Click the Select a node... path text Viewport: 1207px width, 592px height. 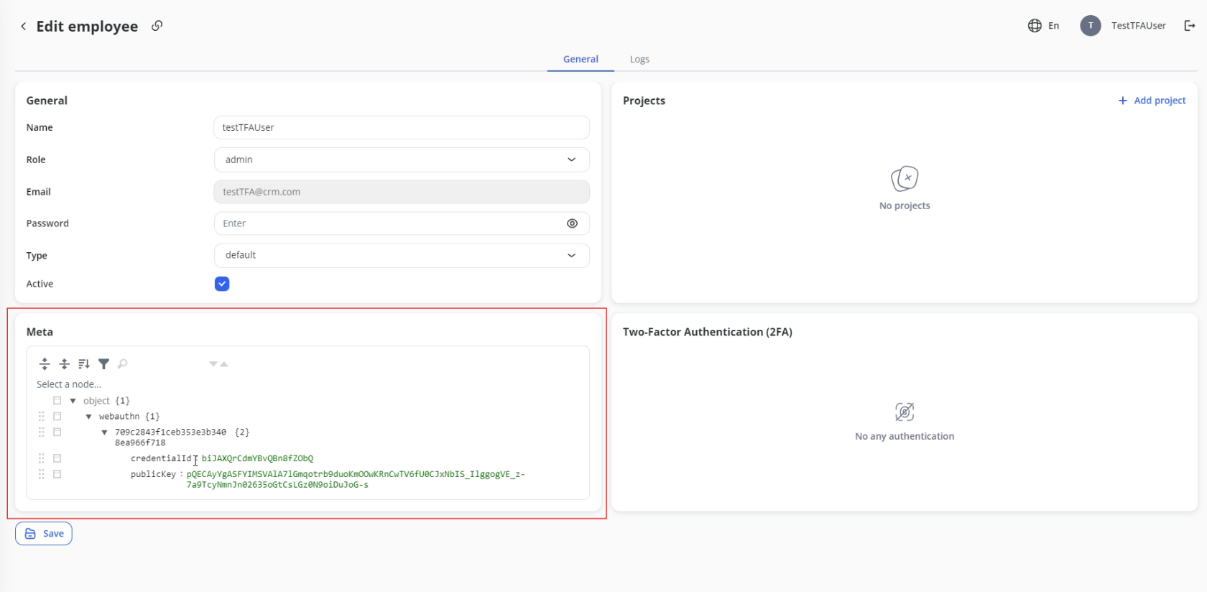click(69, 384)
